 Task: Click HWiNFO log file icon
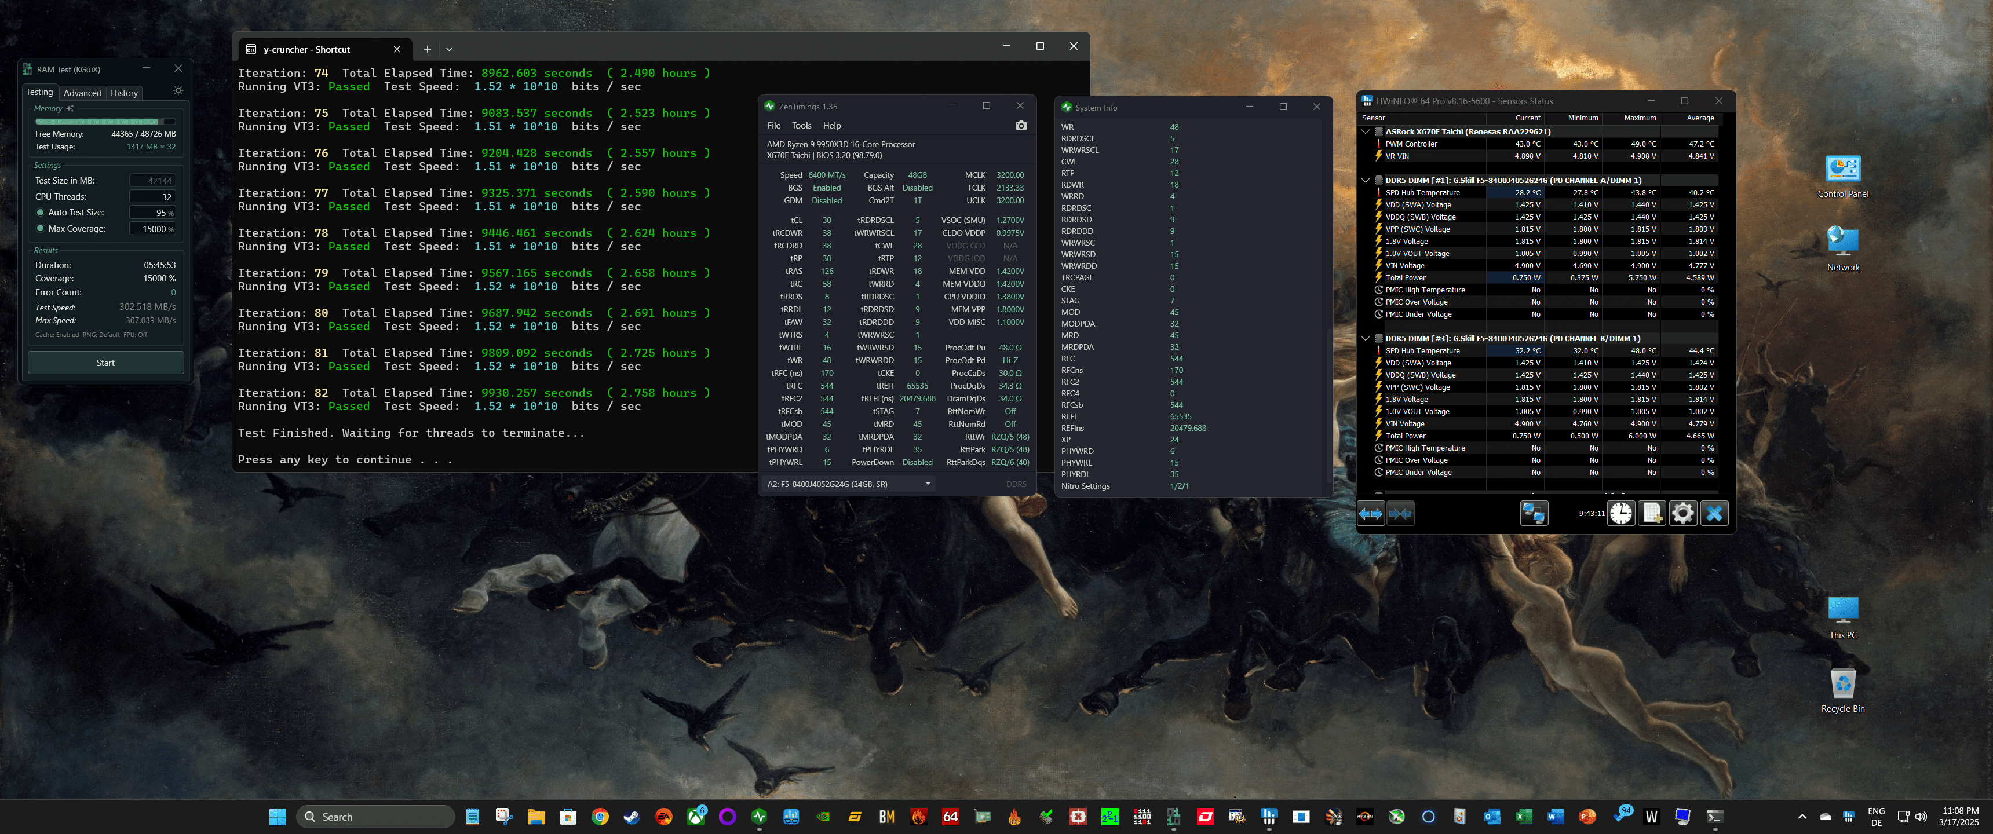pos(1652,513)
